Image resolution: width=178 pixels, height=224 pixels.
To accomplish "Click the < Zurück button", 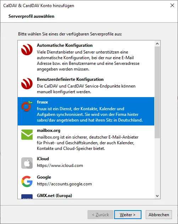I will click(x=100, y=214).
